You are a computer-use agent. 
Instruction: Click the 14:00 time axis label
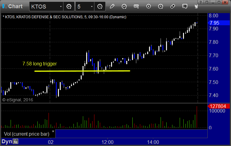point(153,142)
